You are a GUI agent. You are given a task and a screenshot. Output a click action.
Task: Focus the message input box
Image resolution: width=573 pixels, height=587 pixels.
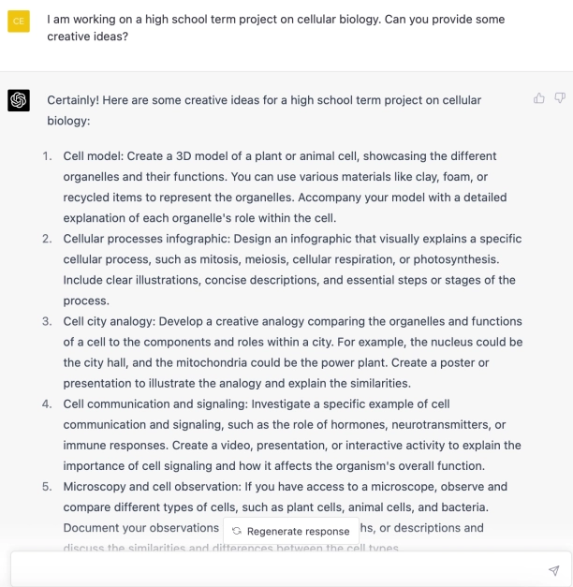point(281,569)
